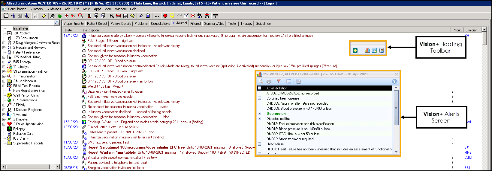Open the Guidelines menu

[54, 9]
